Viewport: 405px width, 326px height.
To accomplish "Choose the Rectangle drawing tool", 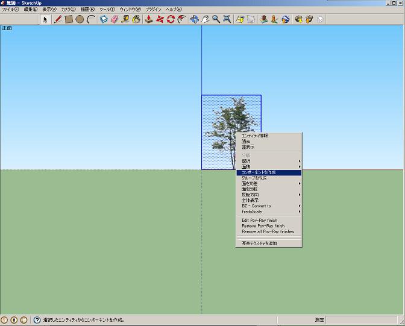I will pos(69,19).
